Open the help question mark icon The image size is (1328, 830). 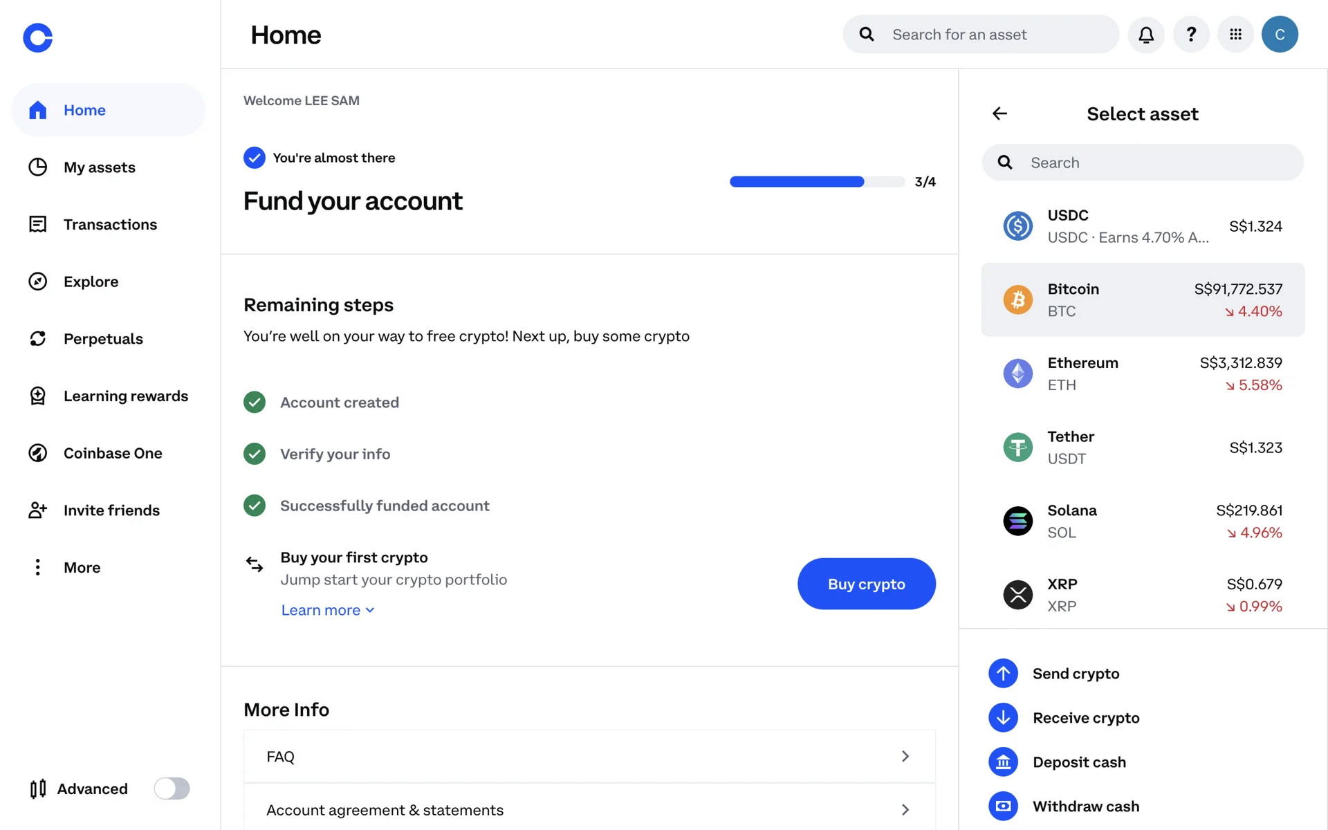click(1191, 35)
